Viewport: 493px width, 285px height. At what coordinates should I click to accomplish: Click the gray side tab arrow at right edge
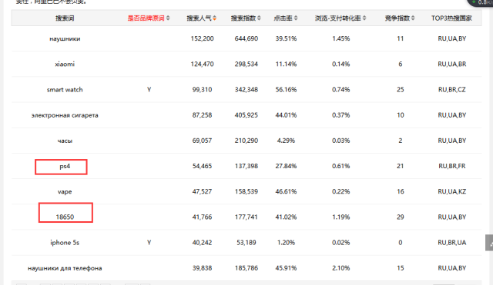[489, 243]
